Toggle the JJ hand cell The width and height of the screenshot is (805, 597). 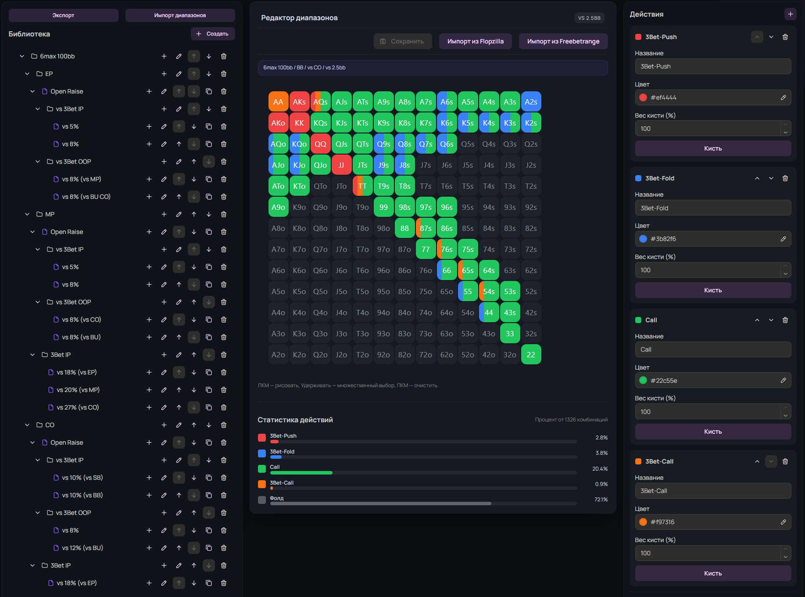coord(341,165)
